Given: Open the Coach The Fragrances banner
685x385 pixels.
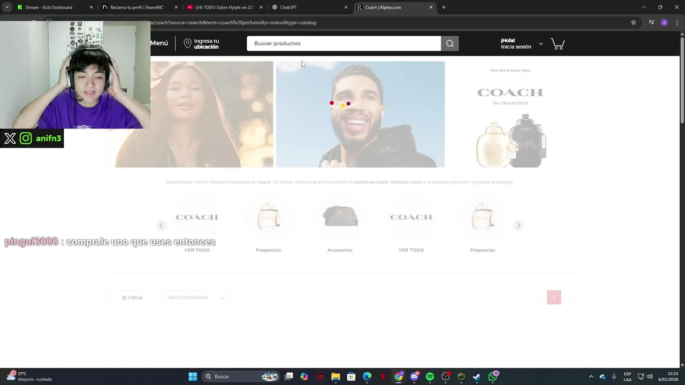Looking at the screenshot, I should (510, 114).
